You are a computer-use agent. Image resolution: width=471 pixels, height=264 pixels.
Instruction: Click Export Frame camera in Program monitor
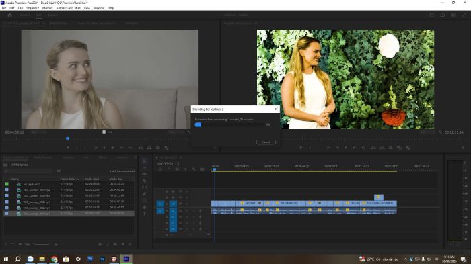(x=390, y=148)
